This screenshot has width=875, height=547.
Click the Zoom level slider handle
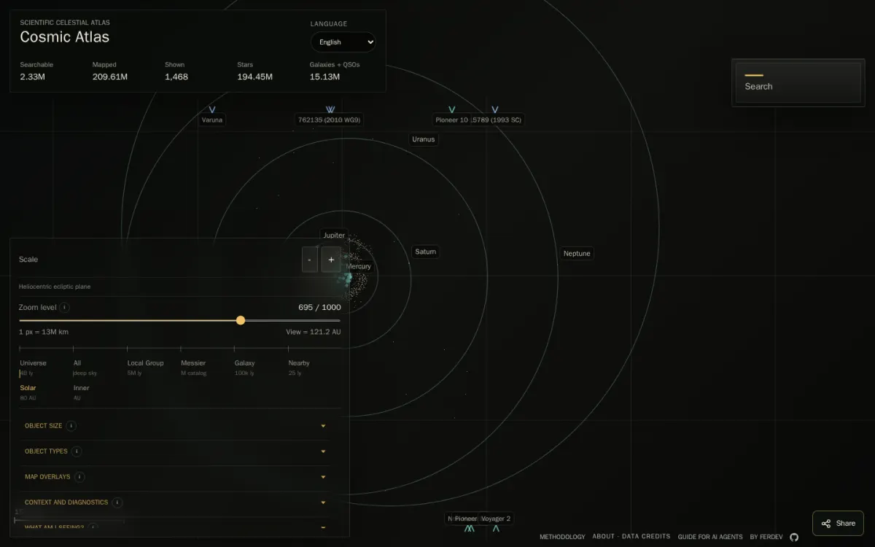tap(241, 320)
